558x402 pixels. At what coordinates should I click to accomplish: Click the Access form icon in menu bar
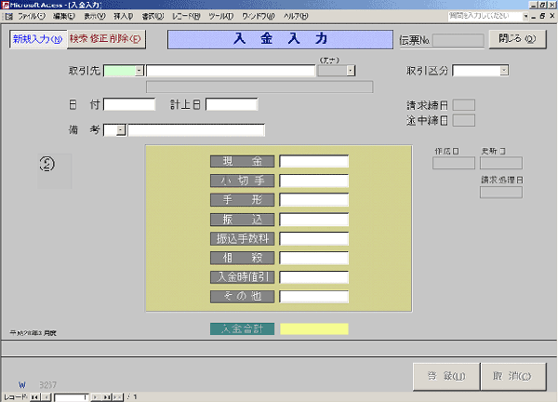[x=9, y=17]
